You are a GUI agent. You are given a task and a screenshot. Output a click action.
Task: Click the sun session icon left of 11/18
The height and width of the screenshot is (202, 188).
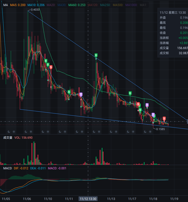150,132
